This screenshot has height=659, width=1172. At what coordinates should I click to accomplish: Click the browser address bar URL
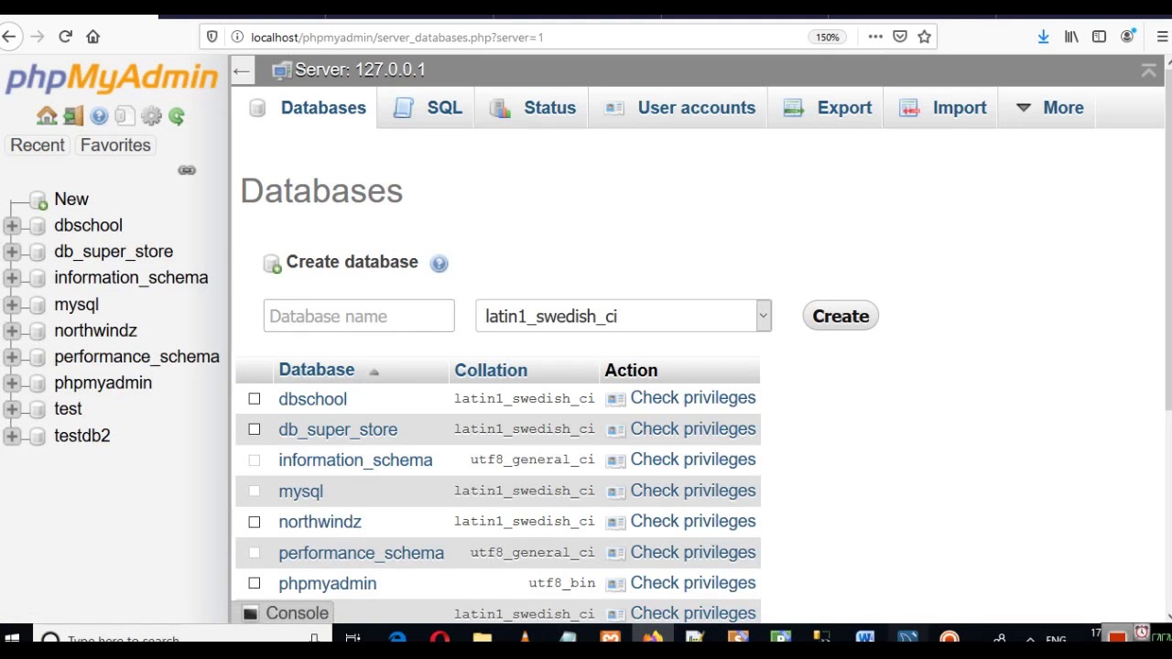[397, 38]
